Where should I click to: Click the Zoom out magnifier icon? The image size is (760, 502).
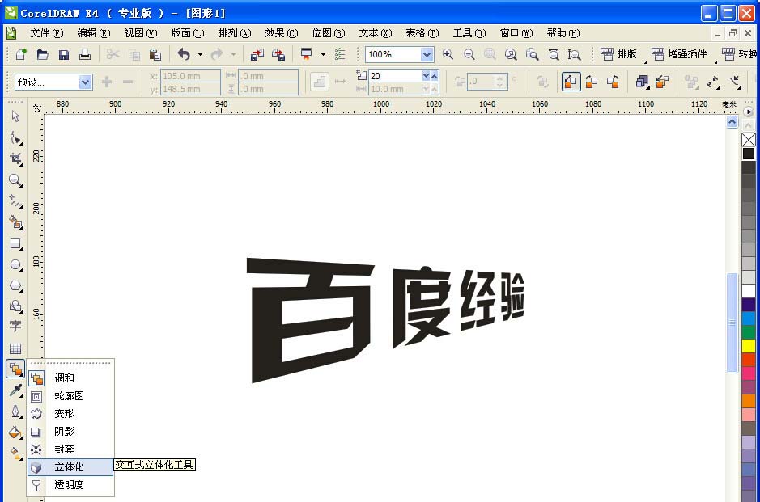click(469, 54)
